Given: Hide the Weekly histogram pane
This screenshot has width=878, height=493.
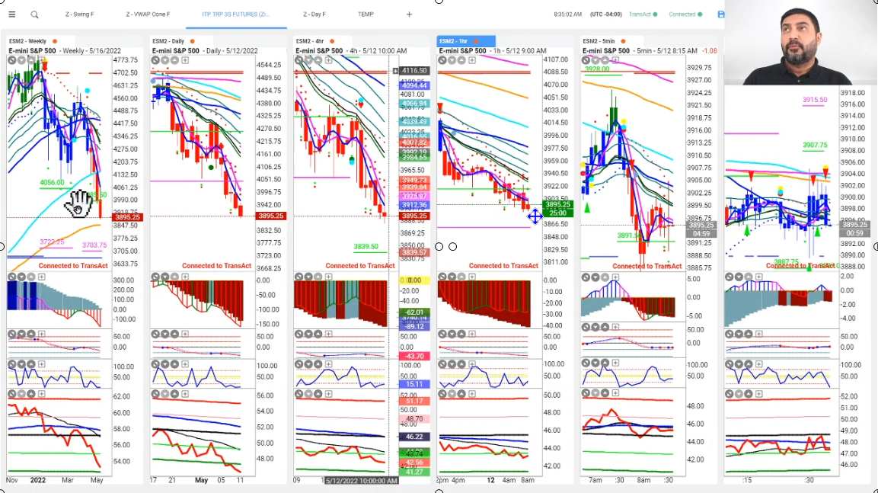Looking at the screenshot, I should click(11, 277).
